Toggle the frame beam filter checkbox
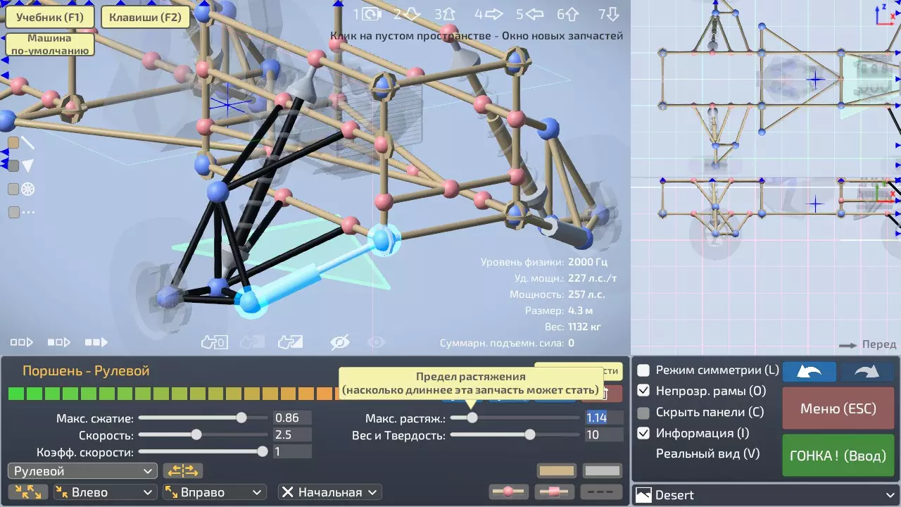This screenshot has width=901, height=507. click(x=13, y=143)
